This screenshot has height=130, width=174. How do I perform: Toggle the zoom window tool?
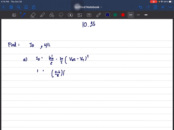coord(14,15)
